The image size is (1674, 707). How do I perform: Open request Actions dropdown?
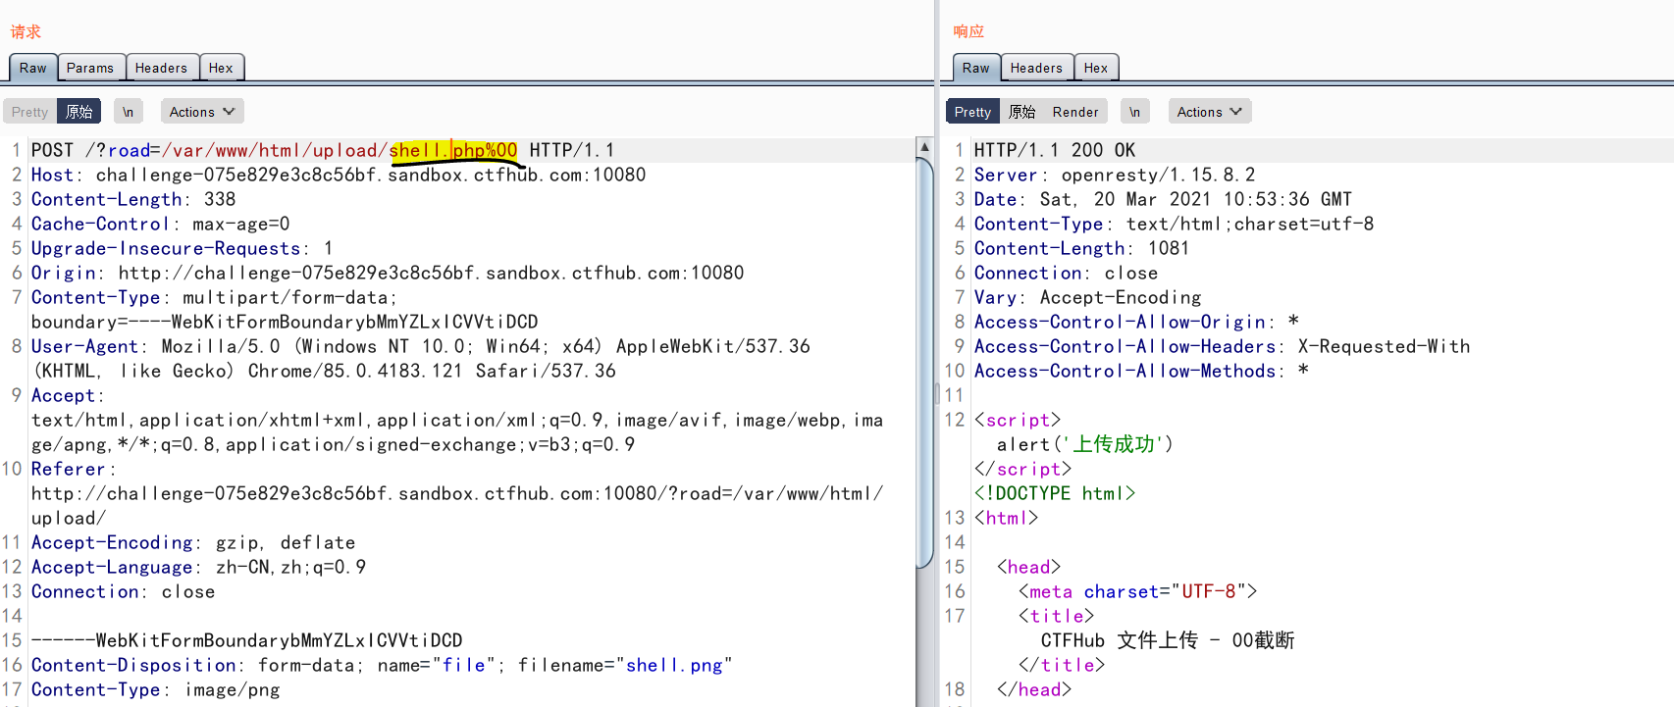point(201,112)
